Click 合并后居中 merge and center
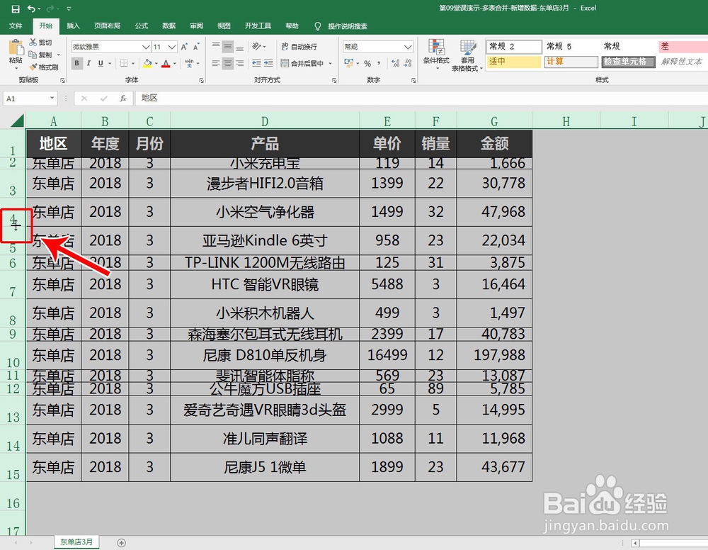This screenshot has height=550, width=708. click(302, 63)
